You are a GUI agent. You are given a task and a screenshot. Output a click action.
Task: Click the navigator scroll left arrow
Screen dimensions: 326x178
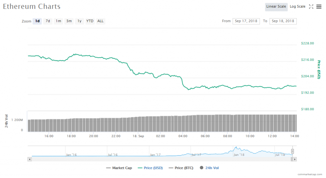[30, 159]
